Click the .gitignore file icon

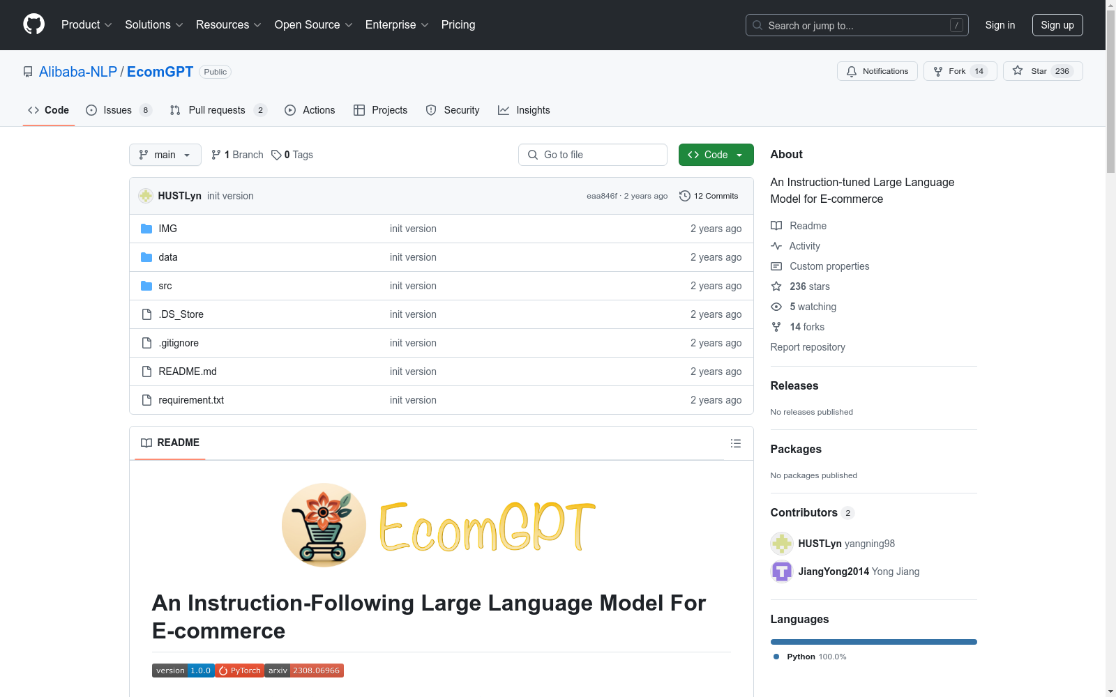click(146, 343)
